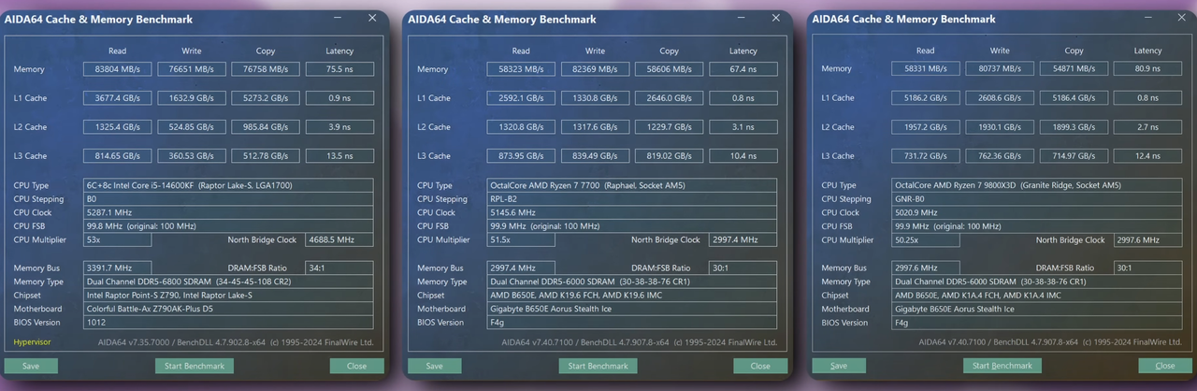This screenshot has height=391, width=1197.
Task: Select L1 Cache Read value 5186.2 GB/s
Action: [925, 98]
